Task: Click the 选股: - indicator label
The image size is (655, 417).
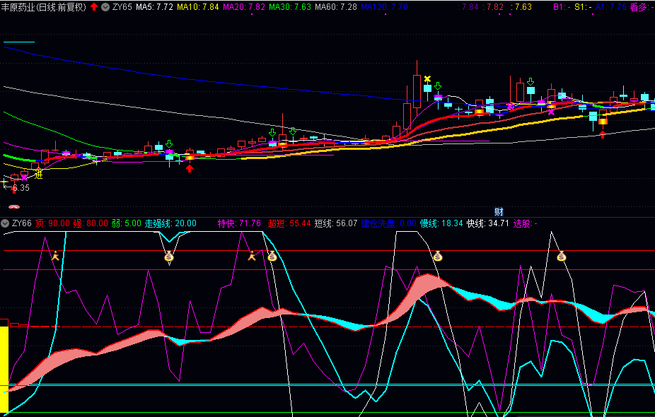Action: [526, 223]
